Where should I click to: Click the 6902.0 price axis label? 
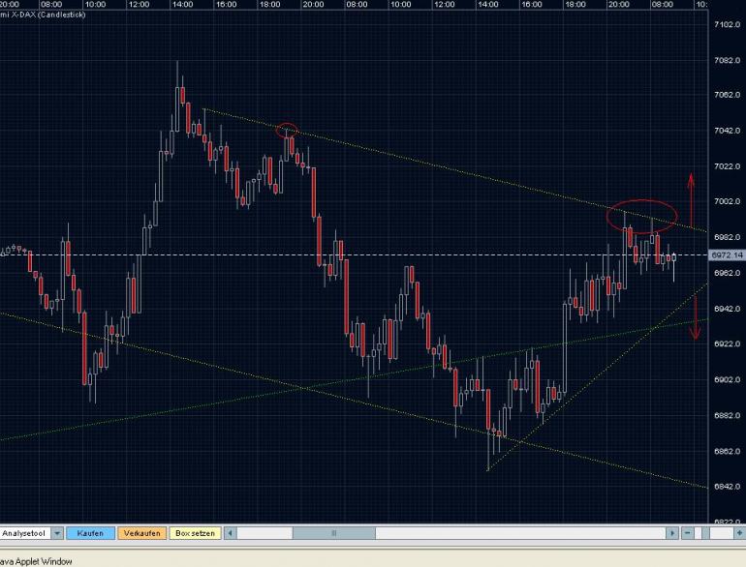pos(727,379)
